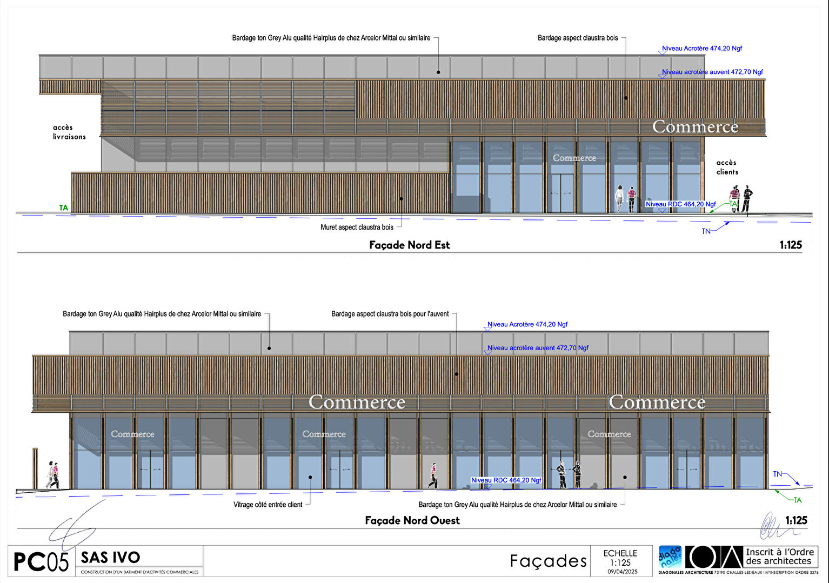Click the 'PC05' sheet number
This screenshot has width=829, height=583.
click(x=41, y=562)
